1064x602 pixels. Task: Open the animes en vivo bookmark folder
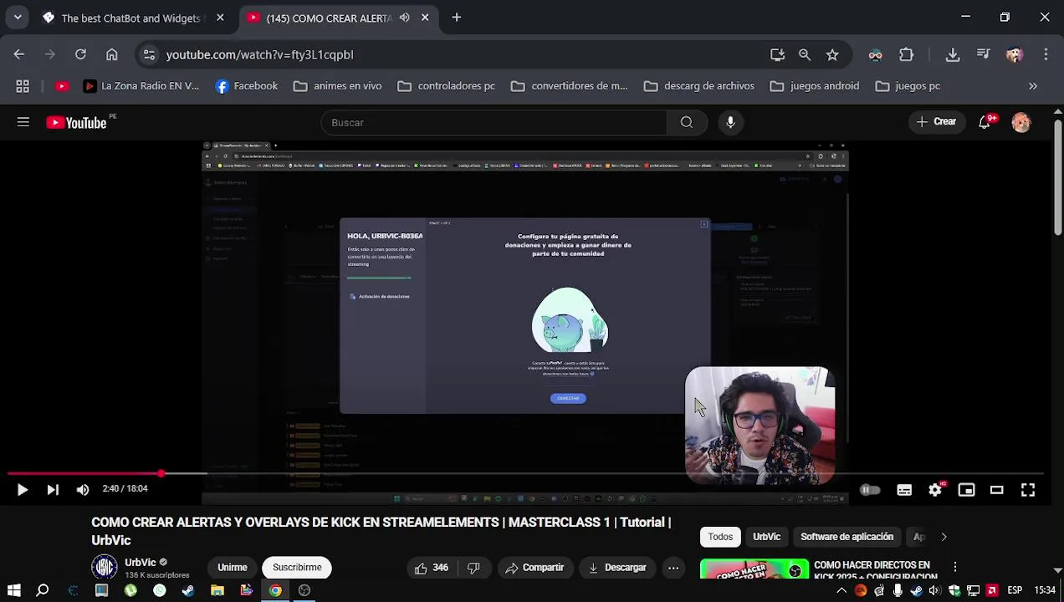click(x=338, y=86)
